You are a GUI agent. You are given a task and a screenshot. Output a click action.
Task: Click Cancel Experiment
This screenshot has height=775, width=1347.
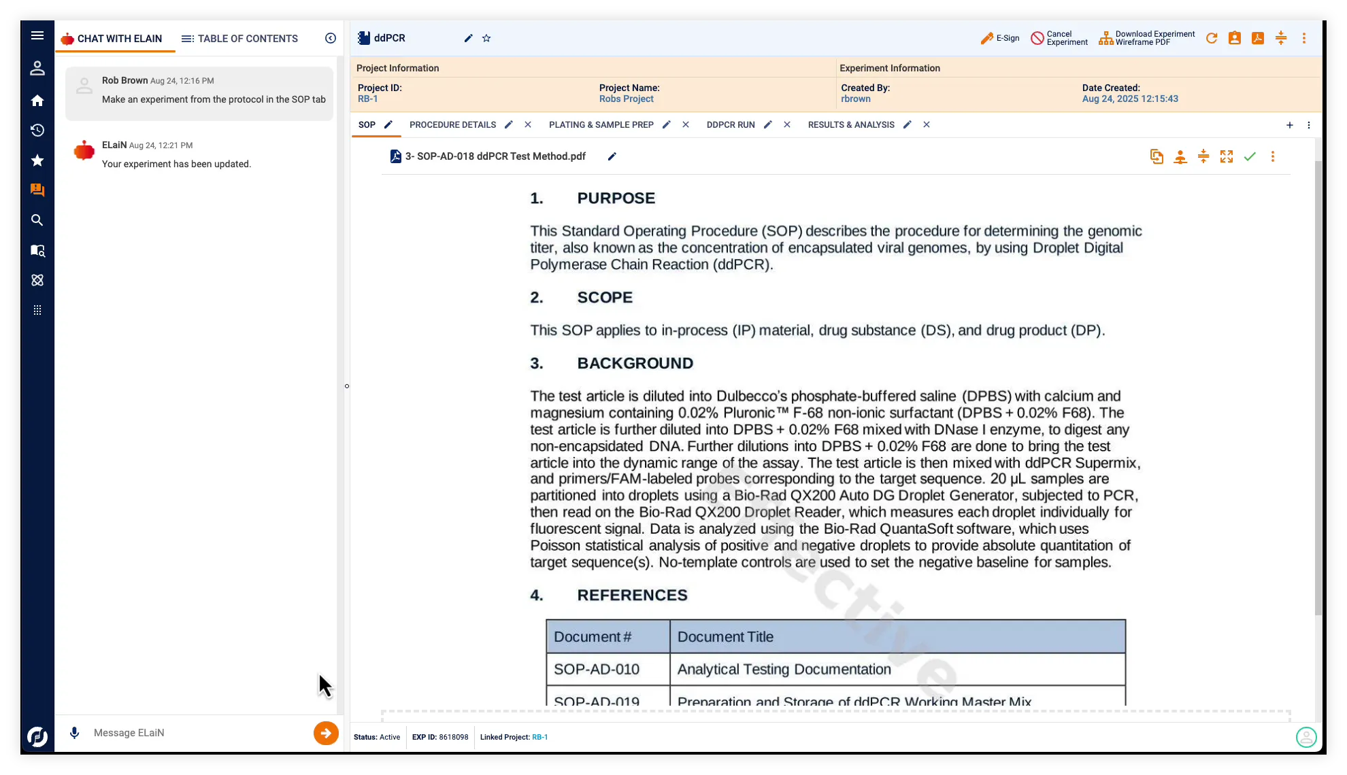click(x=1059, y=38)
